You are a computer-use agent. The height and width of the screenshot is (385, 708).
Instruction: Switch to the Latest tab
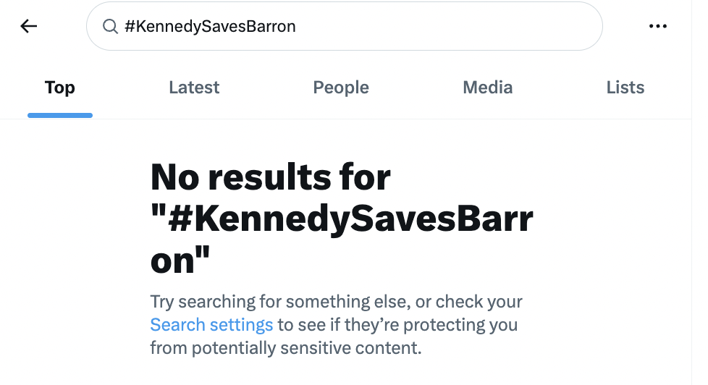[x=194, y=88]
